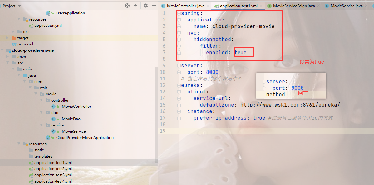The image size is (374, 185).
Task: Fold the mvc block at line 4
Action: pyautogui.click(x=179, y=33)
